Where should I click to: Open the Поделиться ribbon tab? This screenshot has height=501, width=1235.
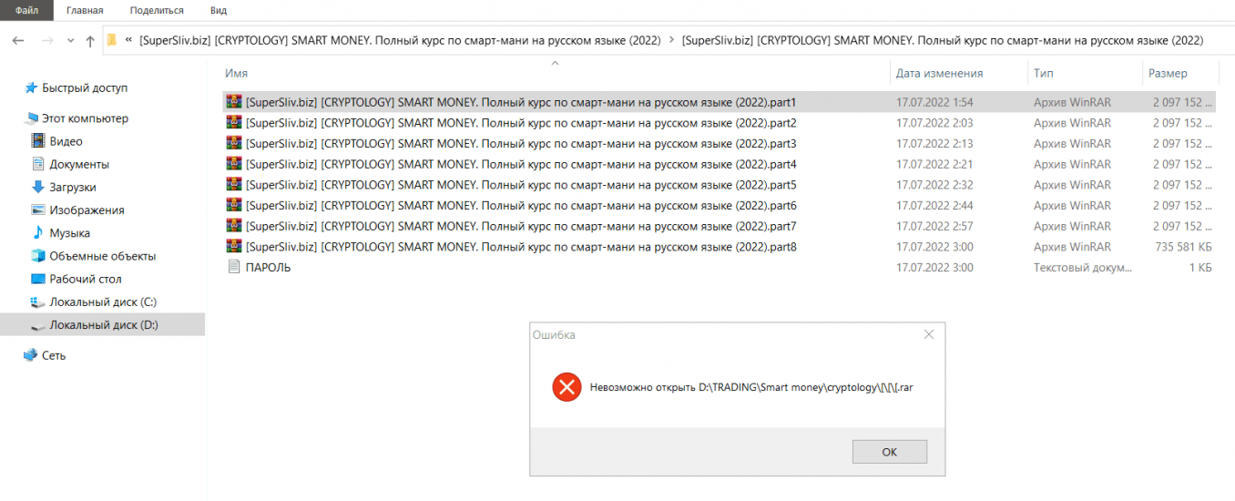157,10
